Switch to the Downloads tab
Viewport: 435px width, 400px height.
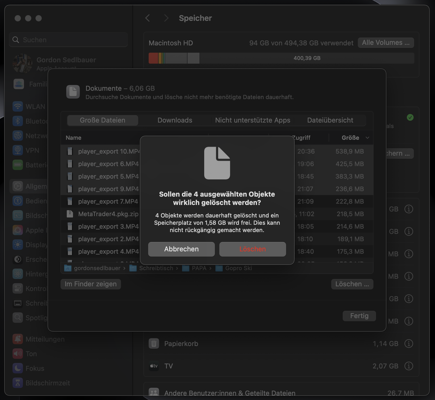175,120
